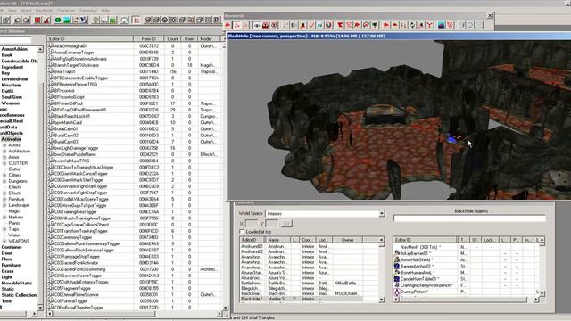This screenshot has width=571, height=321.
Task: Click the red Y-shaped icon in Navmesh toolbar
Action: pos(430,25)
